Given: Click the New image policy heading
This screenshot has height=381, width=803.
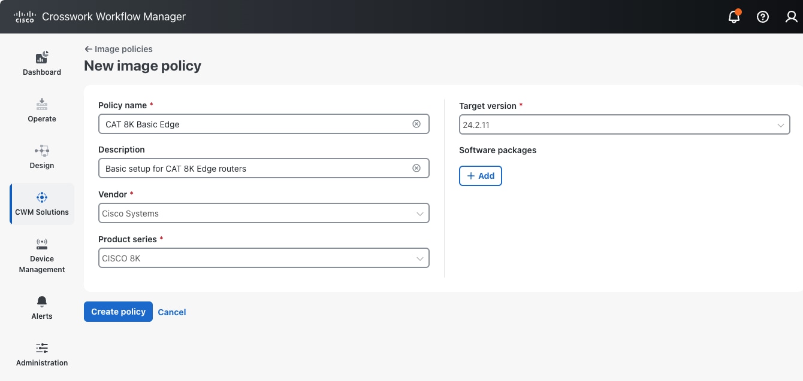Looking at the screenshot, I should coord(143,66).
